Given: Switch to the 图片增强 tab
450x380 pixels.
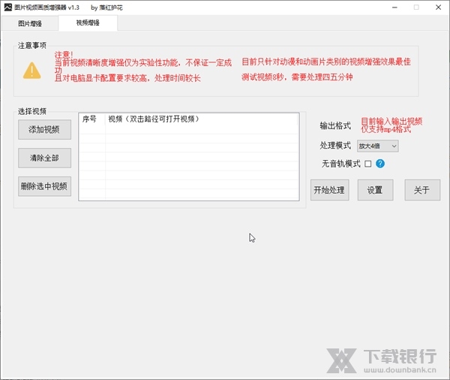Looking at the screenshot, I should pyautogui.click(x=30, y=23).
